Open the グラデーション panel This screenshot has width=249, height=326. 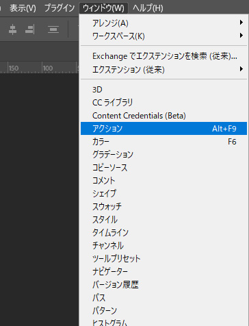pyautogui.click(x=163, y=155)
